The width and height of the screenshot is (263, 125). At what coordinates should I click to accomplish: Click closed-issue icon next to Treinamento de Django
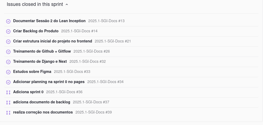coord(8,62)
